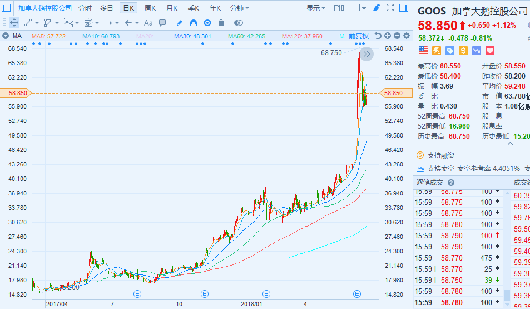Click the earnings E marker near 2018/01
Screen dimensions: 530x309
click(x=266, y=294)
